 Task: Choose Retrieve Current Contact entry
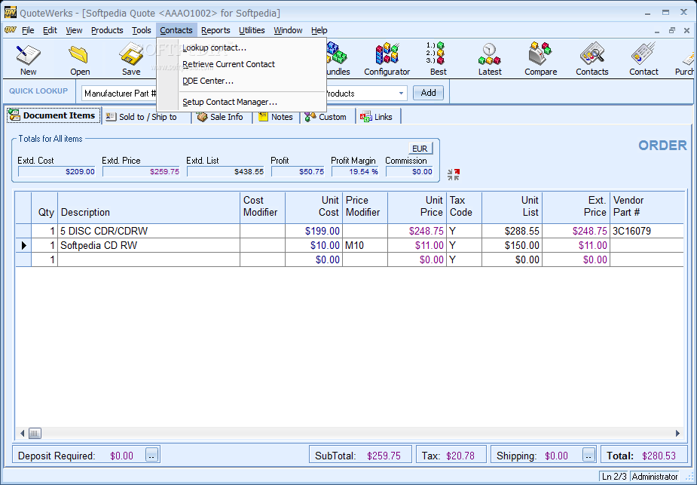pyautogui.click(x=242, y=64)
